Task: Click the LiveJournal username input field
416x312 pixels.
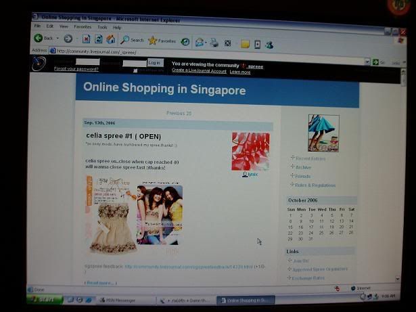Action: (87, 62)
